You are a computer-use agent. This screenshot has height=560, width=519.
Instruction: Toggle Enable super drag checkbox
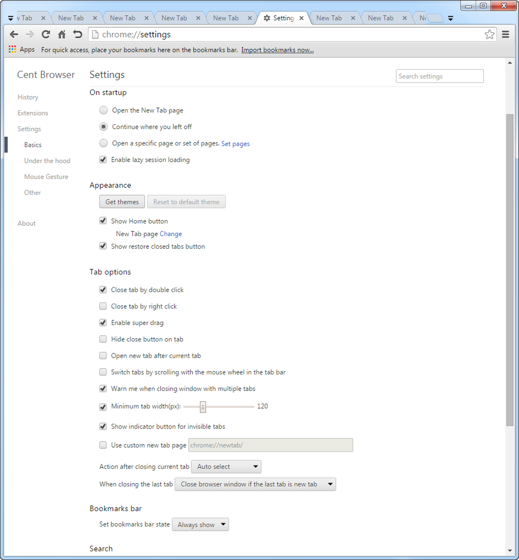(103, 322)
